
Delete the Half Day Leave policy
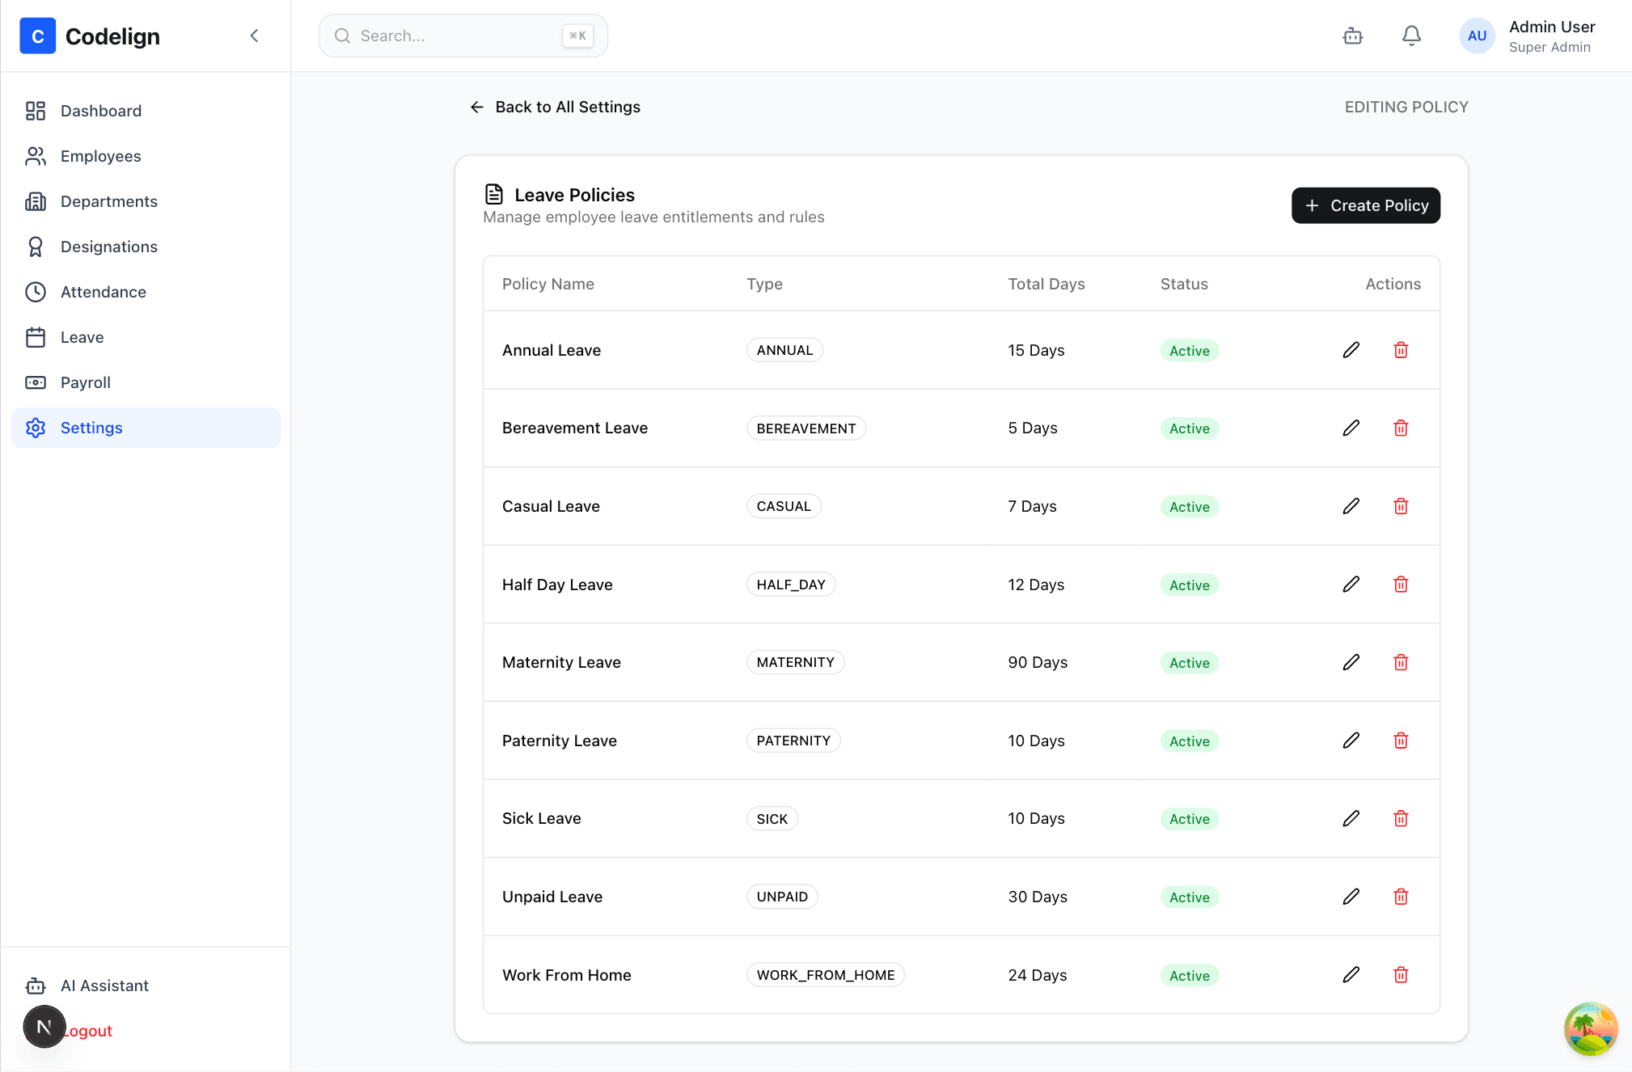pos(1401,585)
